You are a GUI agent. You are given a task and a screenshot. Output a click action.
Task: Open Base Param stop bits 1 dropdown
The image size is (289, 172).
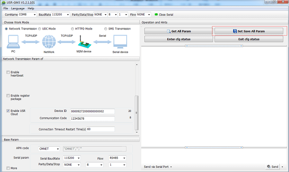click(x=124, y=165)
